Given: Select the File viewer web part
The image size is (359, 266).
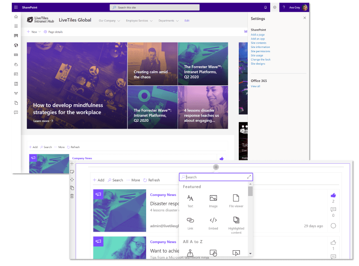Looking at the screenshot, I should [236, 201].
